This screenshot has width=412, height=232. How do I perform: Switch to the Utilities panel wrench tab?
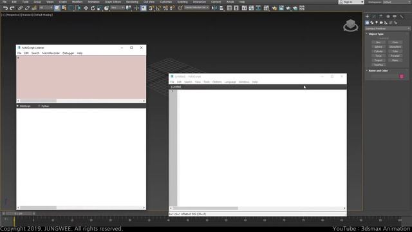point(402,16)
